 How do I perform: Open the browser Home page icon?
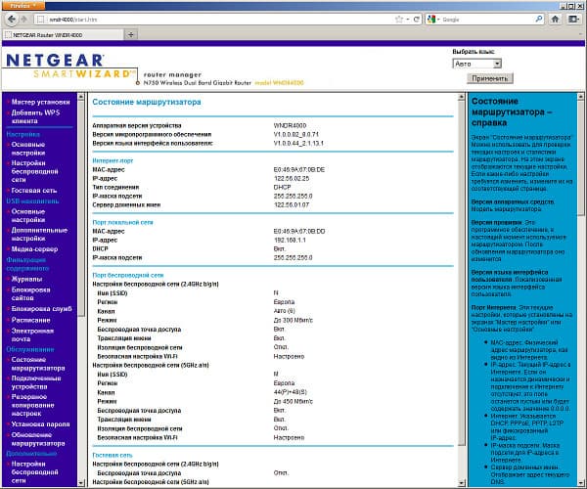tap(555, 19)
